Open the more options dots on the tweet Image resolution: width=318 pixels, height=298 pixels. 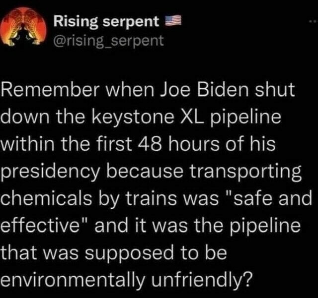pos(311,22)
